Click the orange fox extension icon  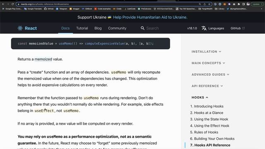tap(224, 4)
